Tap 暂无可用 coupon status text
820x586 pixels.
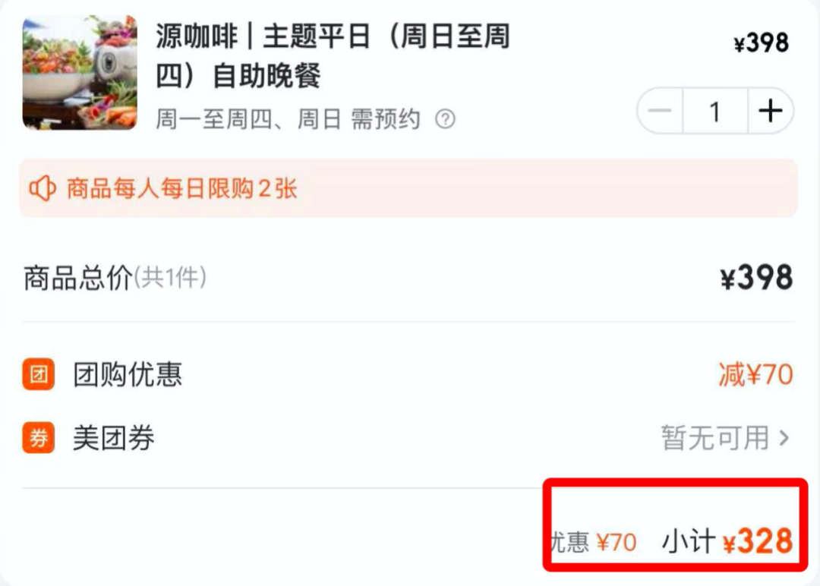point(715,437)
